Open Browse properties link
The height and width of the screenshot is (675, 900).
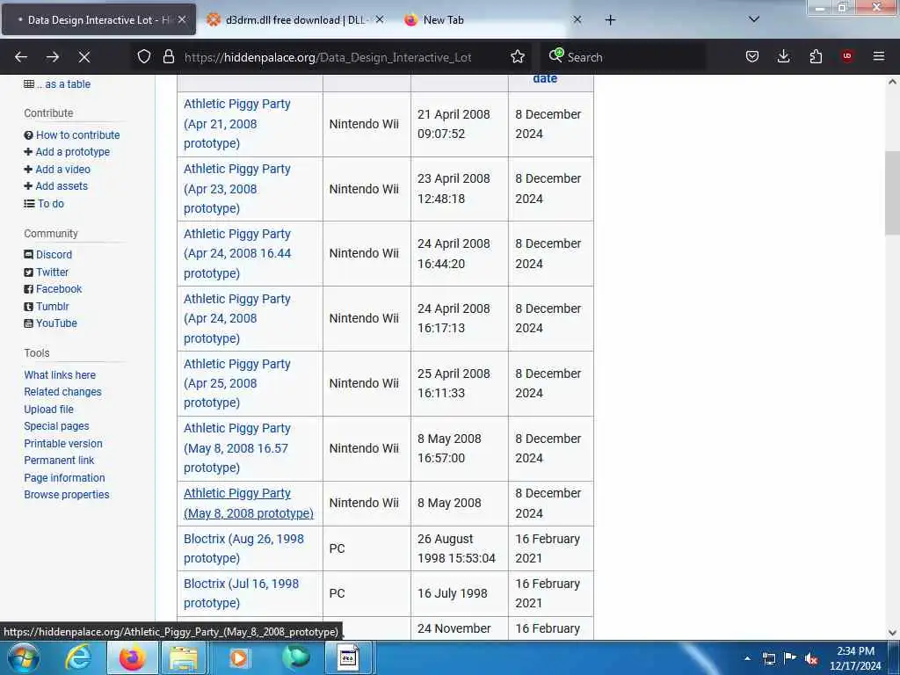[x=67, y=495]
